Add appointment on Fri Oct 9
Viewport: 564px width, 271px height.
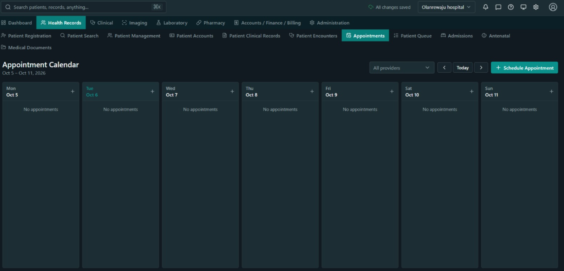click(392, 91)
